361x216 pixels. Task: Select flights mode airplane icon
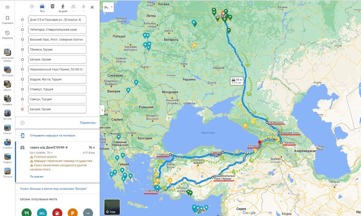click(84, 6)
